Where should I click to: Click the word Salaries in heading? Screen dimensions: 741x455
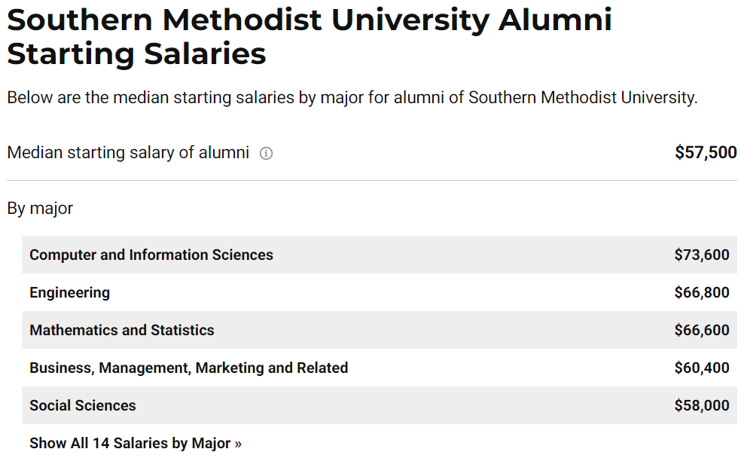pos(205,53)
